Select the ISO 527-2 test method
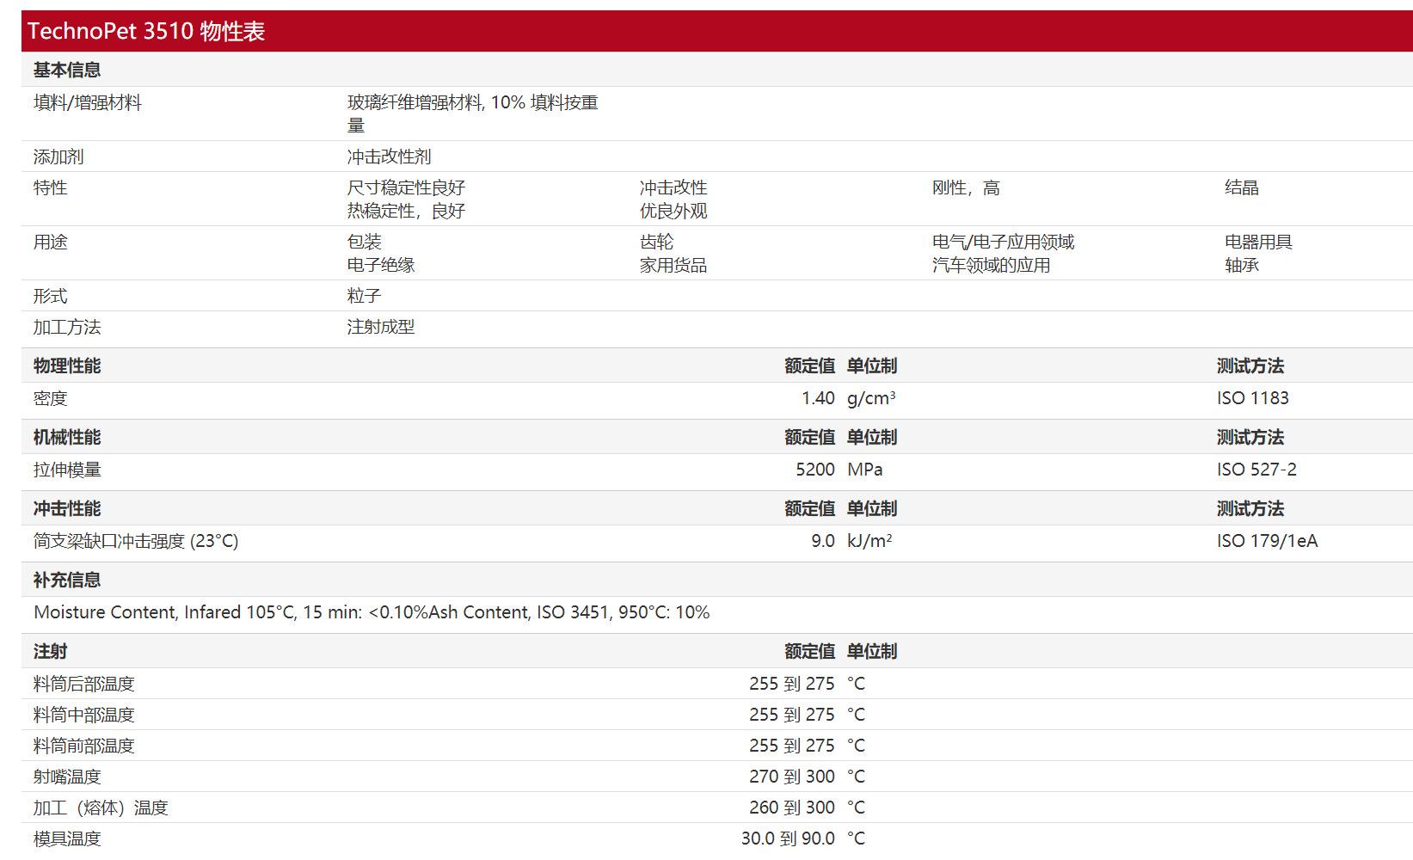This screenshot has height=860, width=1413. tap(1256, 470)
